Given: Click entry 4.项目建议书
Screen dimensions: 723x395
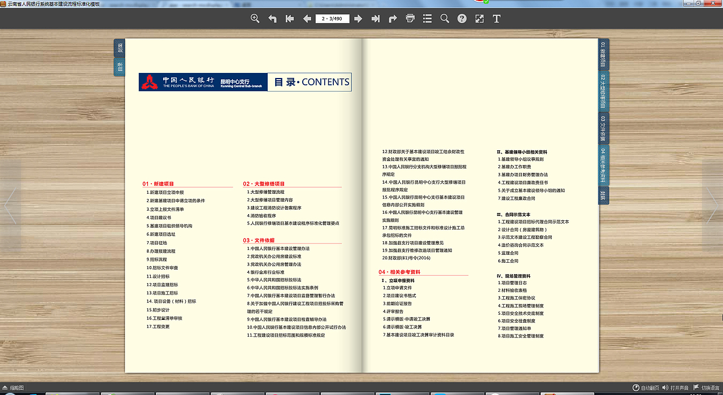Looking at the screenshot, I should pos(158,217).
